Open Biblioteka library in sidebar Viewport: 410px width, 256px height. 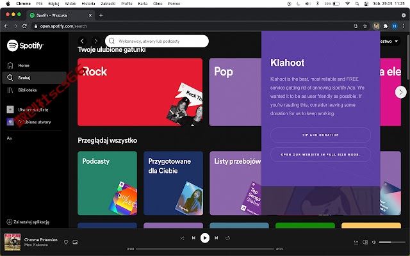(22, 90)
